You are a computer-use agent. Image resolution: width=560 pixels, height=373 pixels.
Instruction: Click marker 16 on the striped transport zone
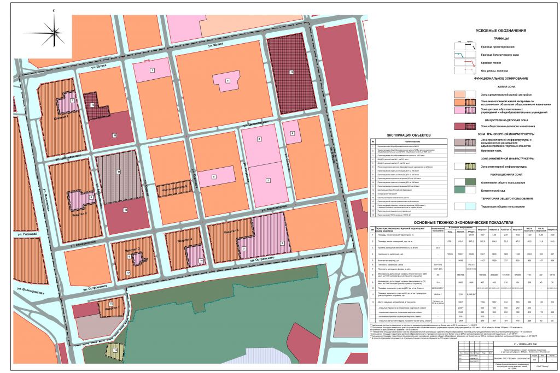[118, 171]
